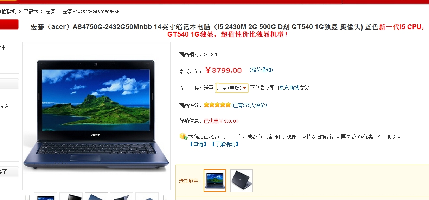
Task: Click the yellow gift box trade-in icon
Action: pos(183,136)
